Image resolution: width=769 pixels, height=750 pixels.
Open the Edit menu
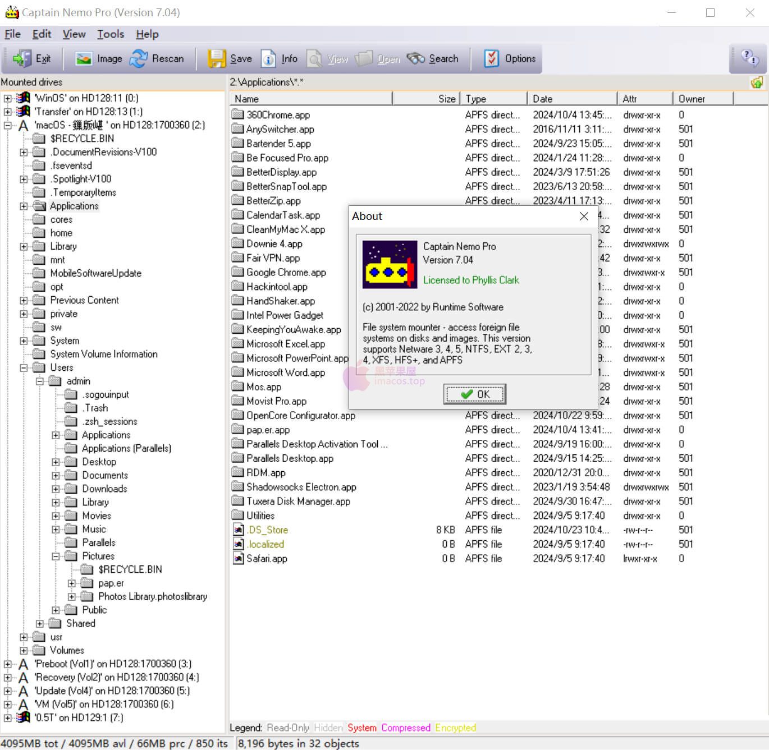click(x=42, y=34)
